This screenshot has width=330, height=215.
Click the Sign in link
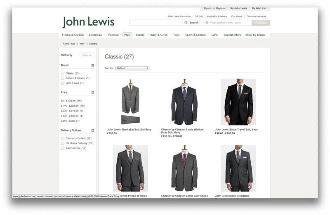pyautogui.click(x=207, y=8)
